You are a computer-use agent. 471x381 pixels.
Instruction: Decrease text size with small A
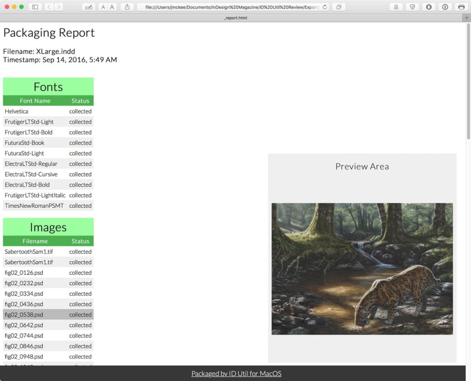103,7
